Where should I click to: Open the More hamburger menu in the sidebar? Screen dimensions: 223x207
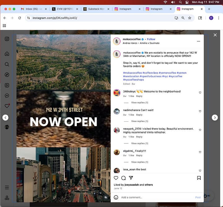(x=7, y=187)
